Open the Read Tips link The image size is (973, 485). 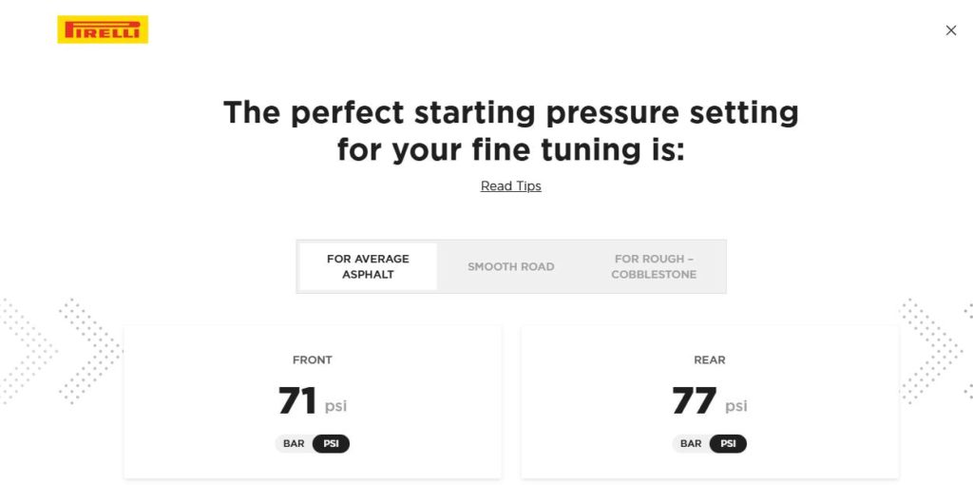(x=510, y=186)
